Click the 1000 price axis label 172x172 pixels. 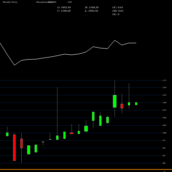164,133
